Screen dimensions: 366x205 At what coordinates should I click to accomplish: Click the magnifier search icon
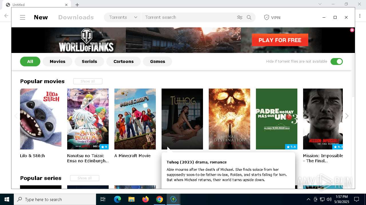click(249, 17)
